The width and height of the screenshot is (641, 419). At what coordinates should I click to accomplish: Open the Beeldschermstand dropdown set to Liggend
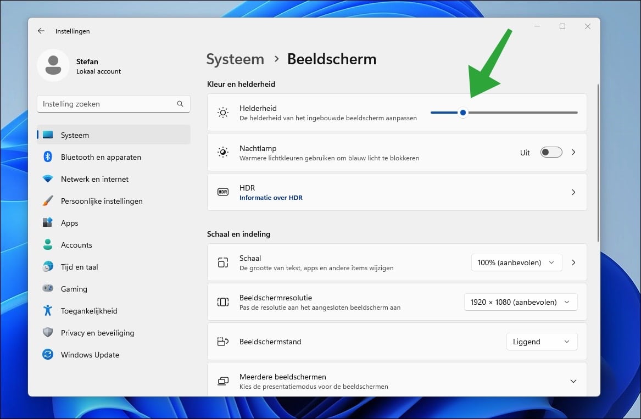click(542, 341)
